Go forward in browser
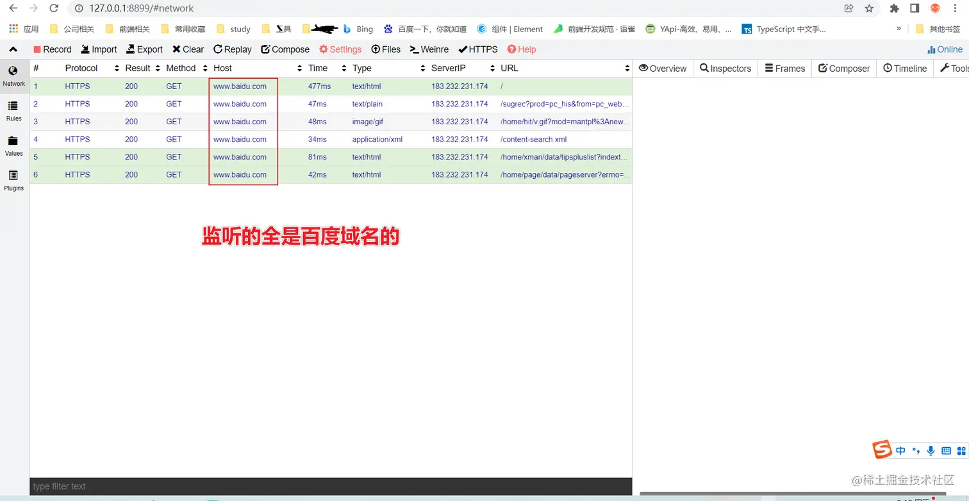This screenshot has width=969, height=501. tap(34, 8)
